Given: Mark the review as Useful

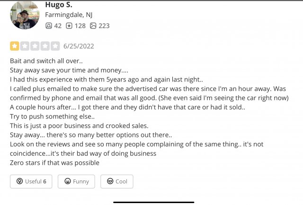Looking at the screenshot, I should tap(31, 181).
